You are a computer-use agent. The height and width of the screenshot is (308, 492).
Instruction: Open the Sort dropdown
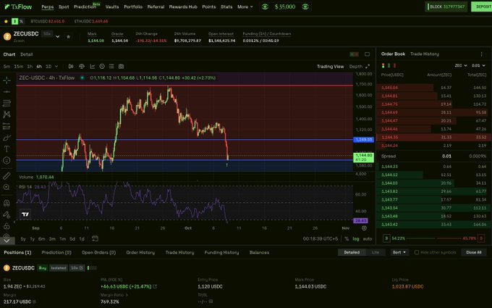(x=399, y=252)
